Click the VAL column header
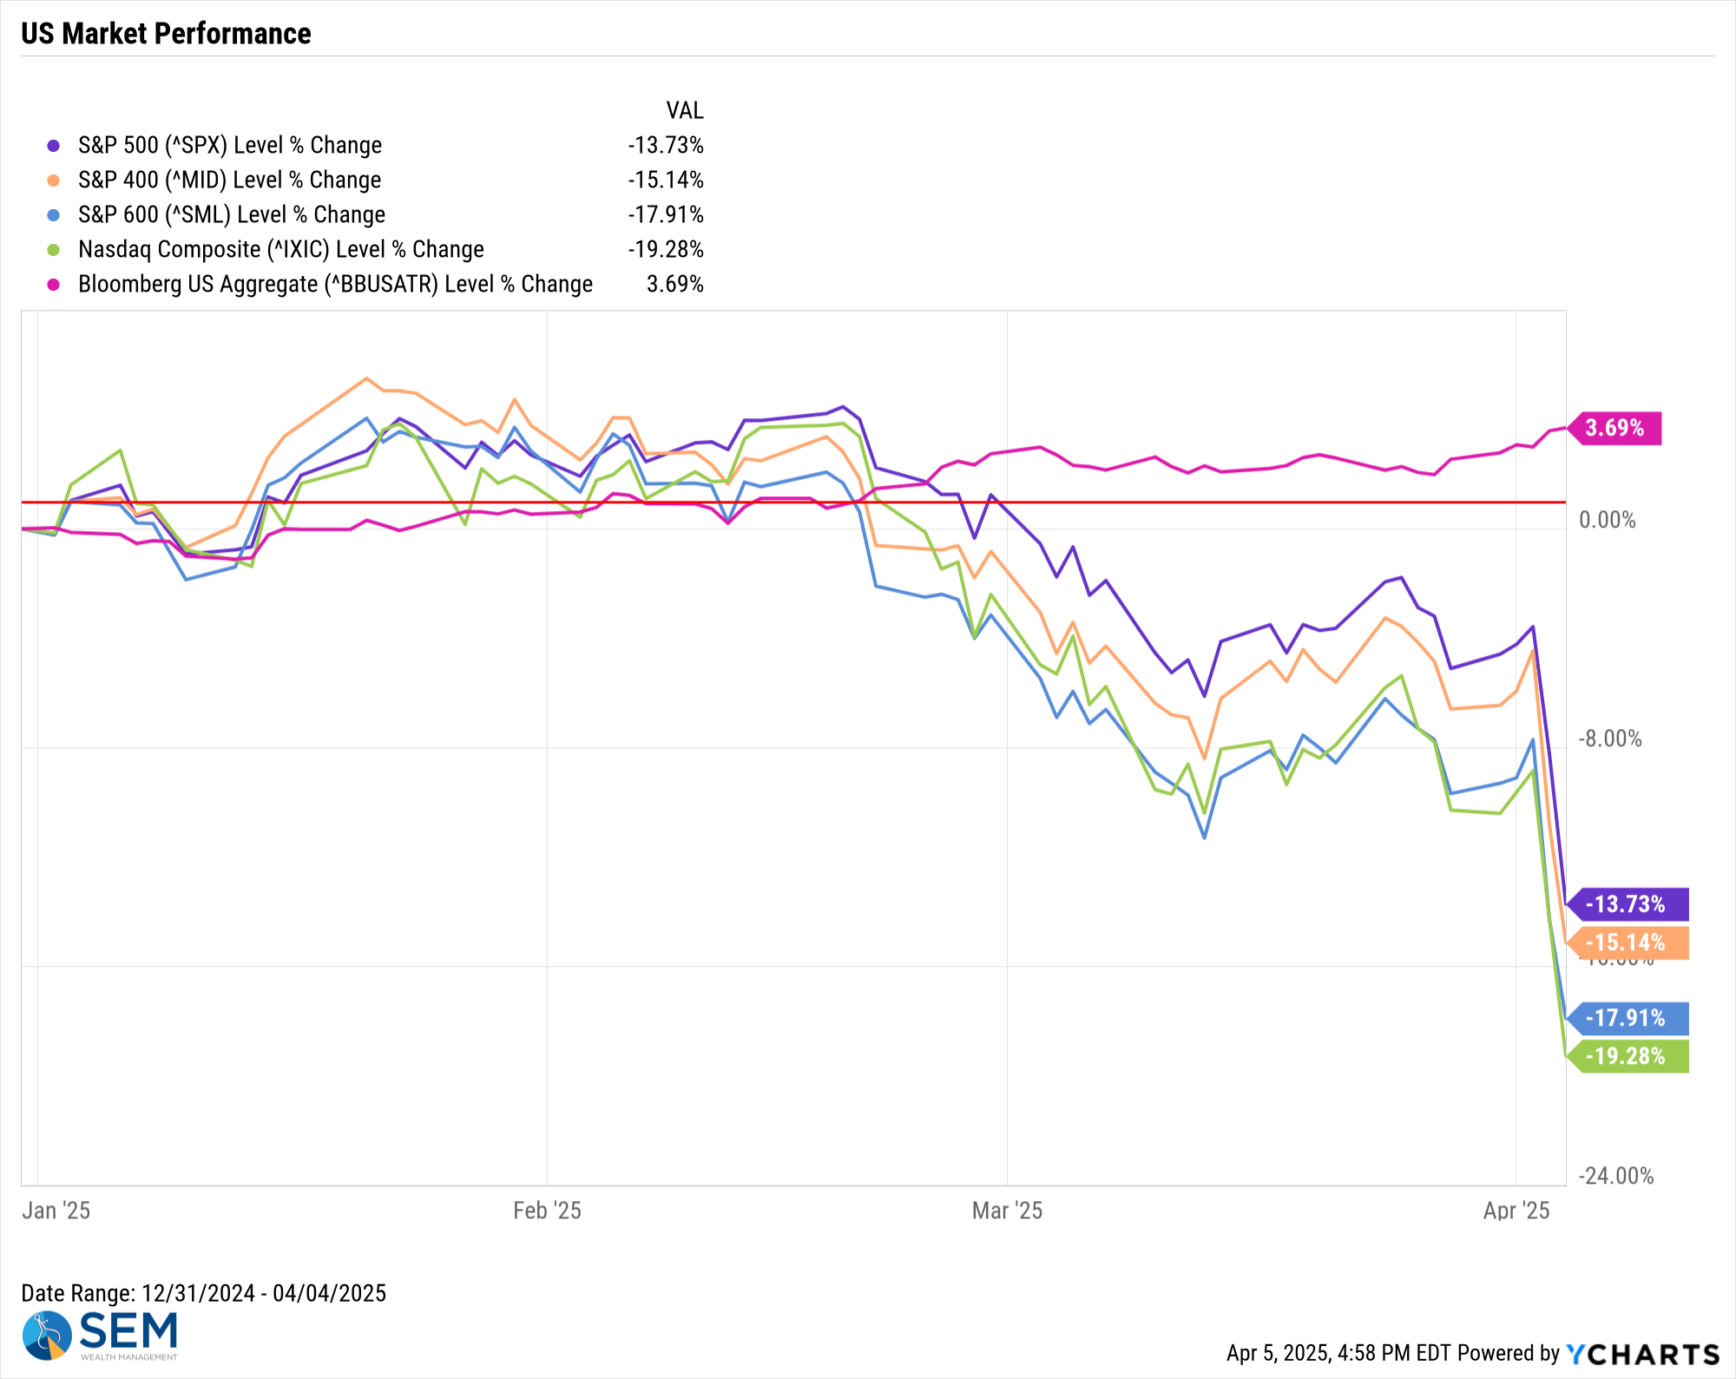Image resolution: width=1736 pixels, height=1379 pixels. [x=685, y=110]
